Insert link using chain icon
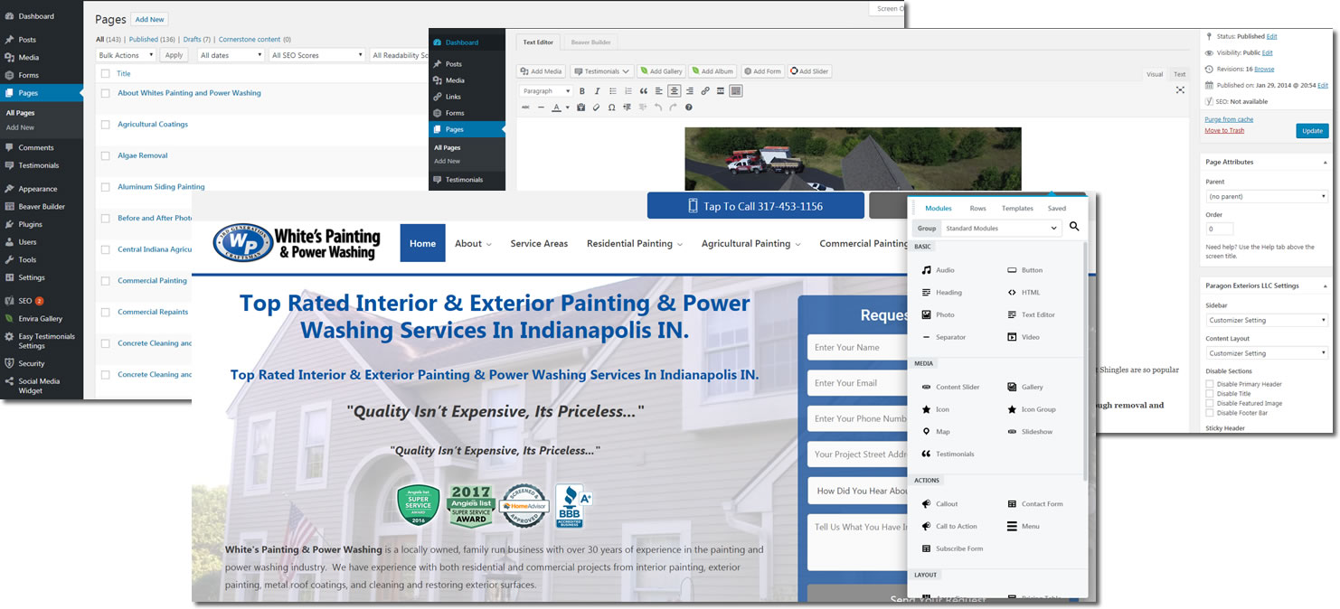The image size is (1340, 609). [705, 91]
